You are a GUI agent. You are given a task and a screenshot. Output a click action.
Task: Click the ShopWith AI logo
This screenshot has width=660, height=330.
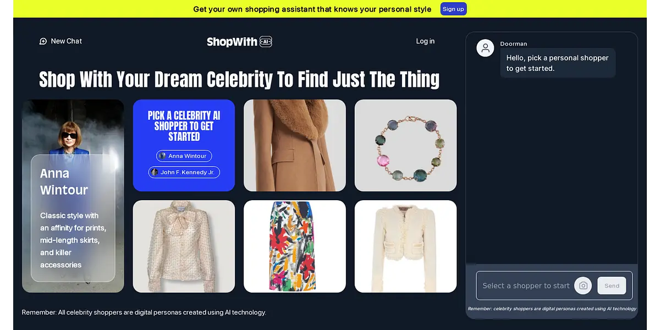[239, 41]
